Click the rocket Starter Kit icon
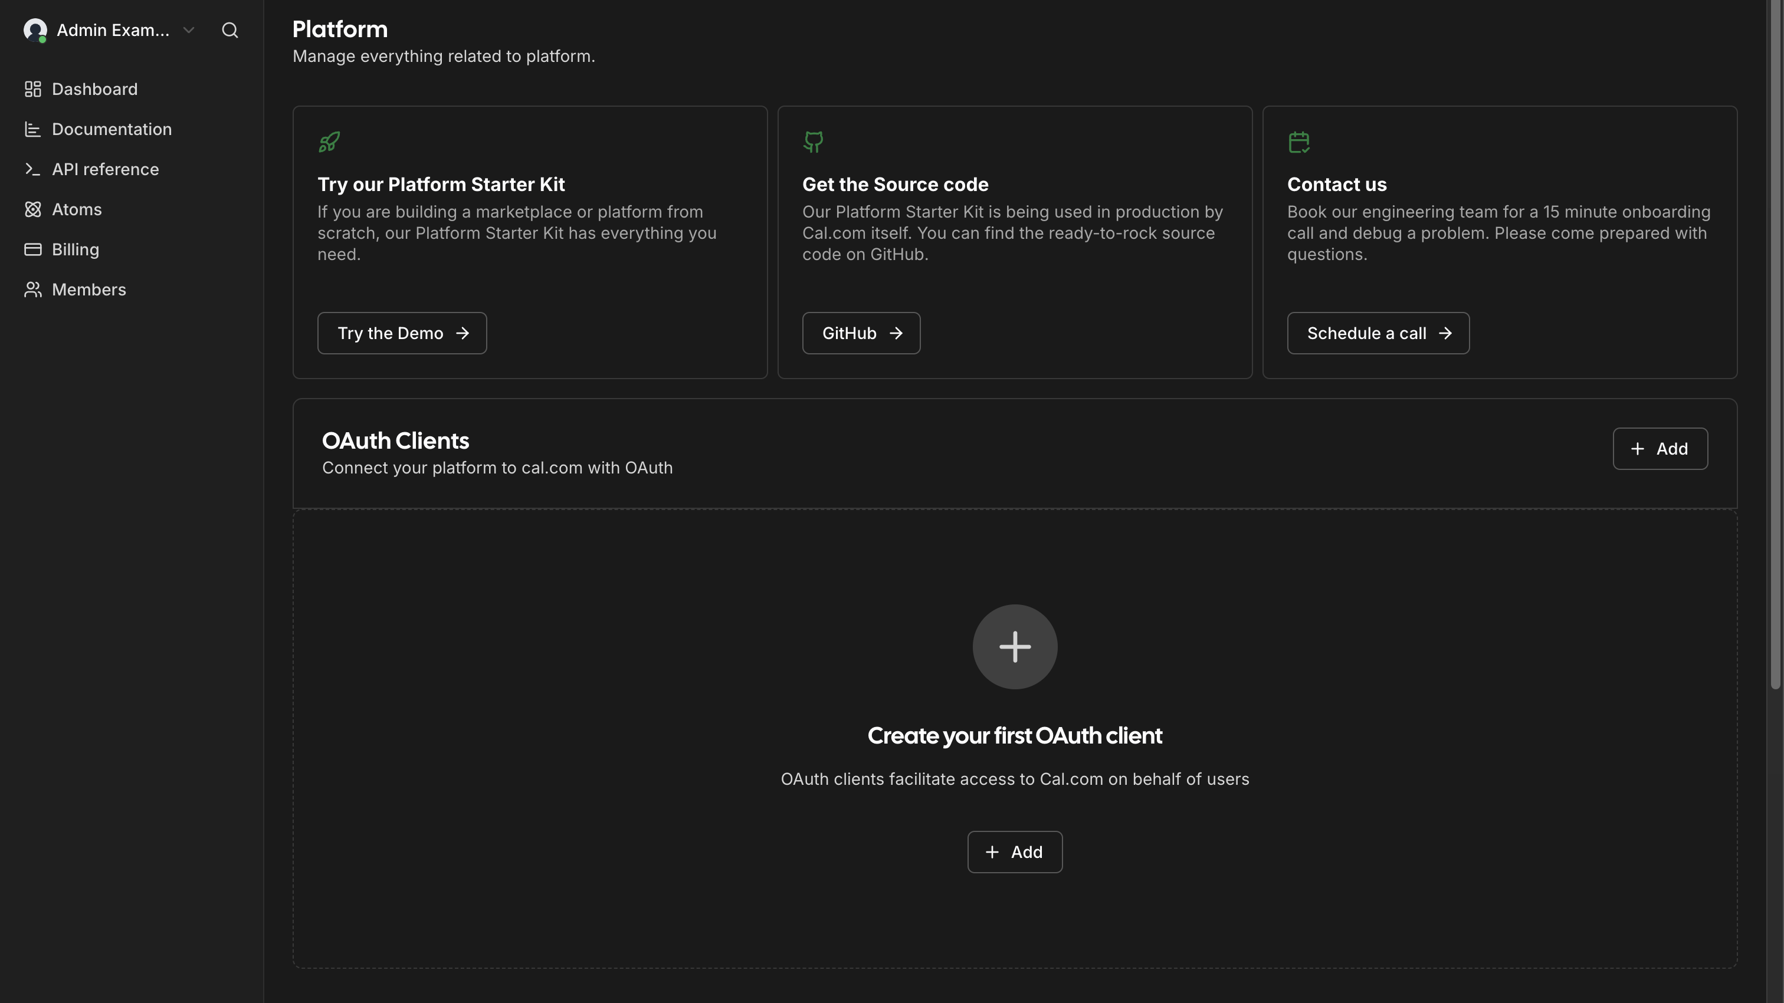 click(329, 143)
